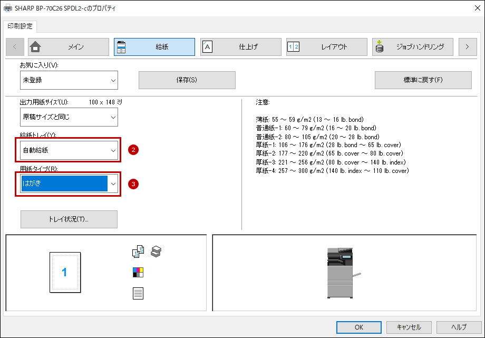Click the 100 x 148 ミリ size text

click(x=105, y=102)
